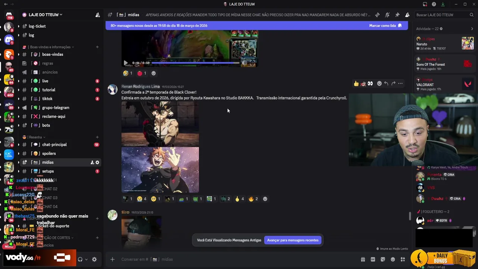Reply to Renan's message with reply arrow
This screenshot has width=478, height=269.
(x=387, y=84)
